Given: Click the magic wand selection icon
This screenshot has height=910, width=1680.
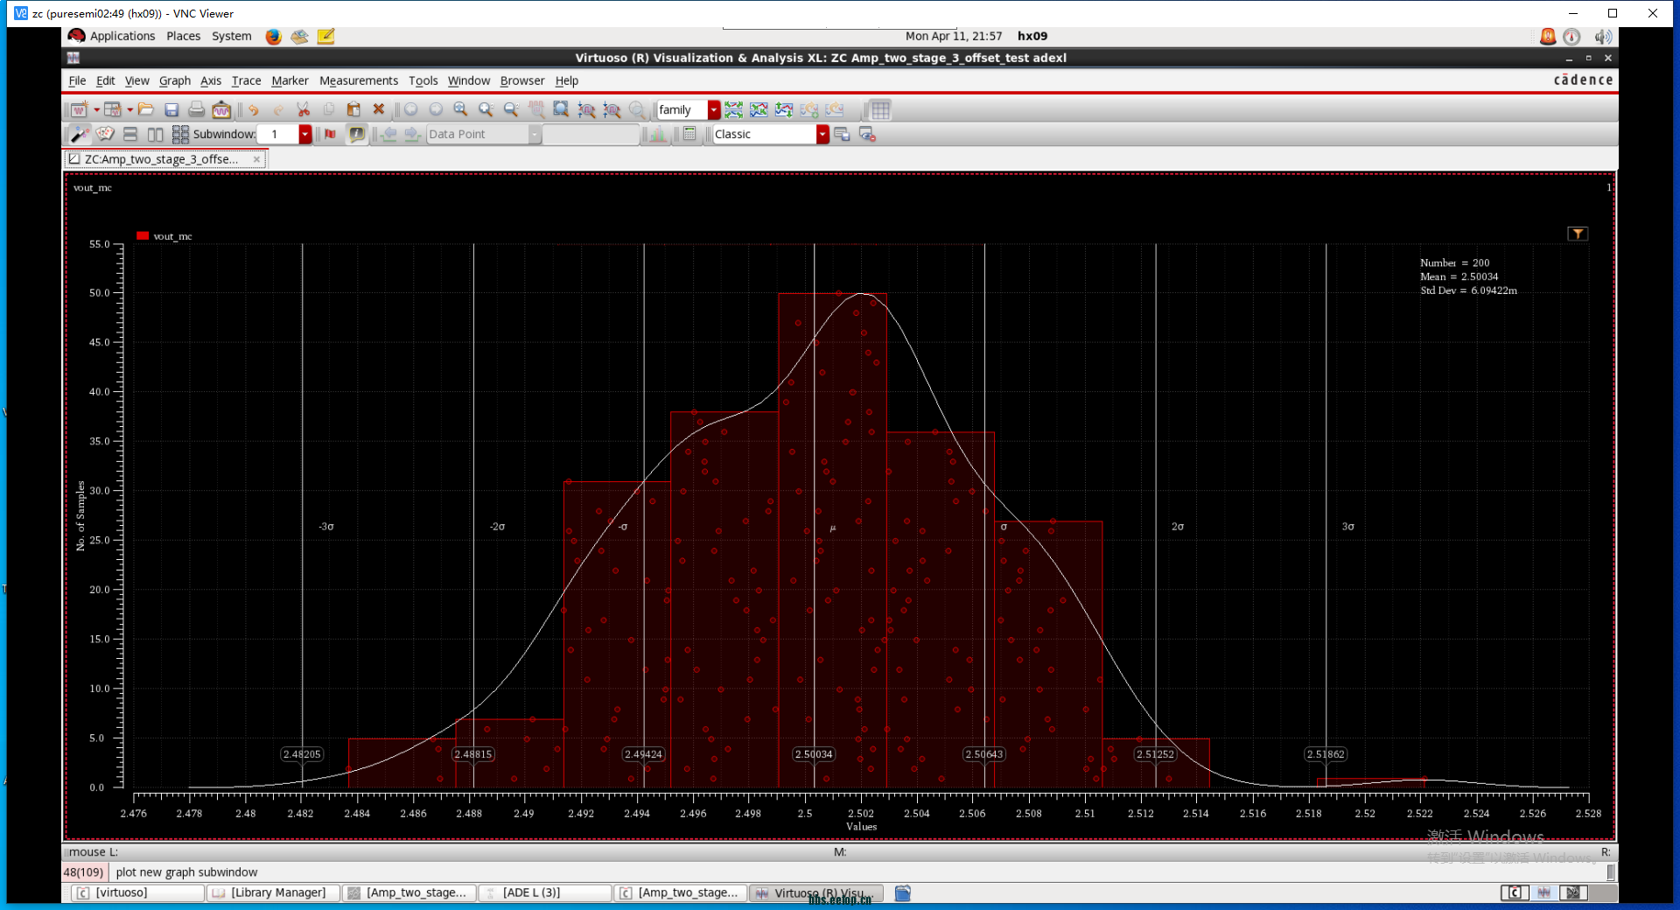Looking at the screenshot, I should click(80, 134).
